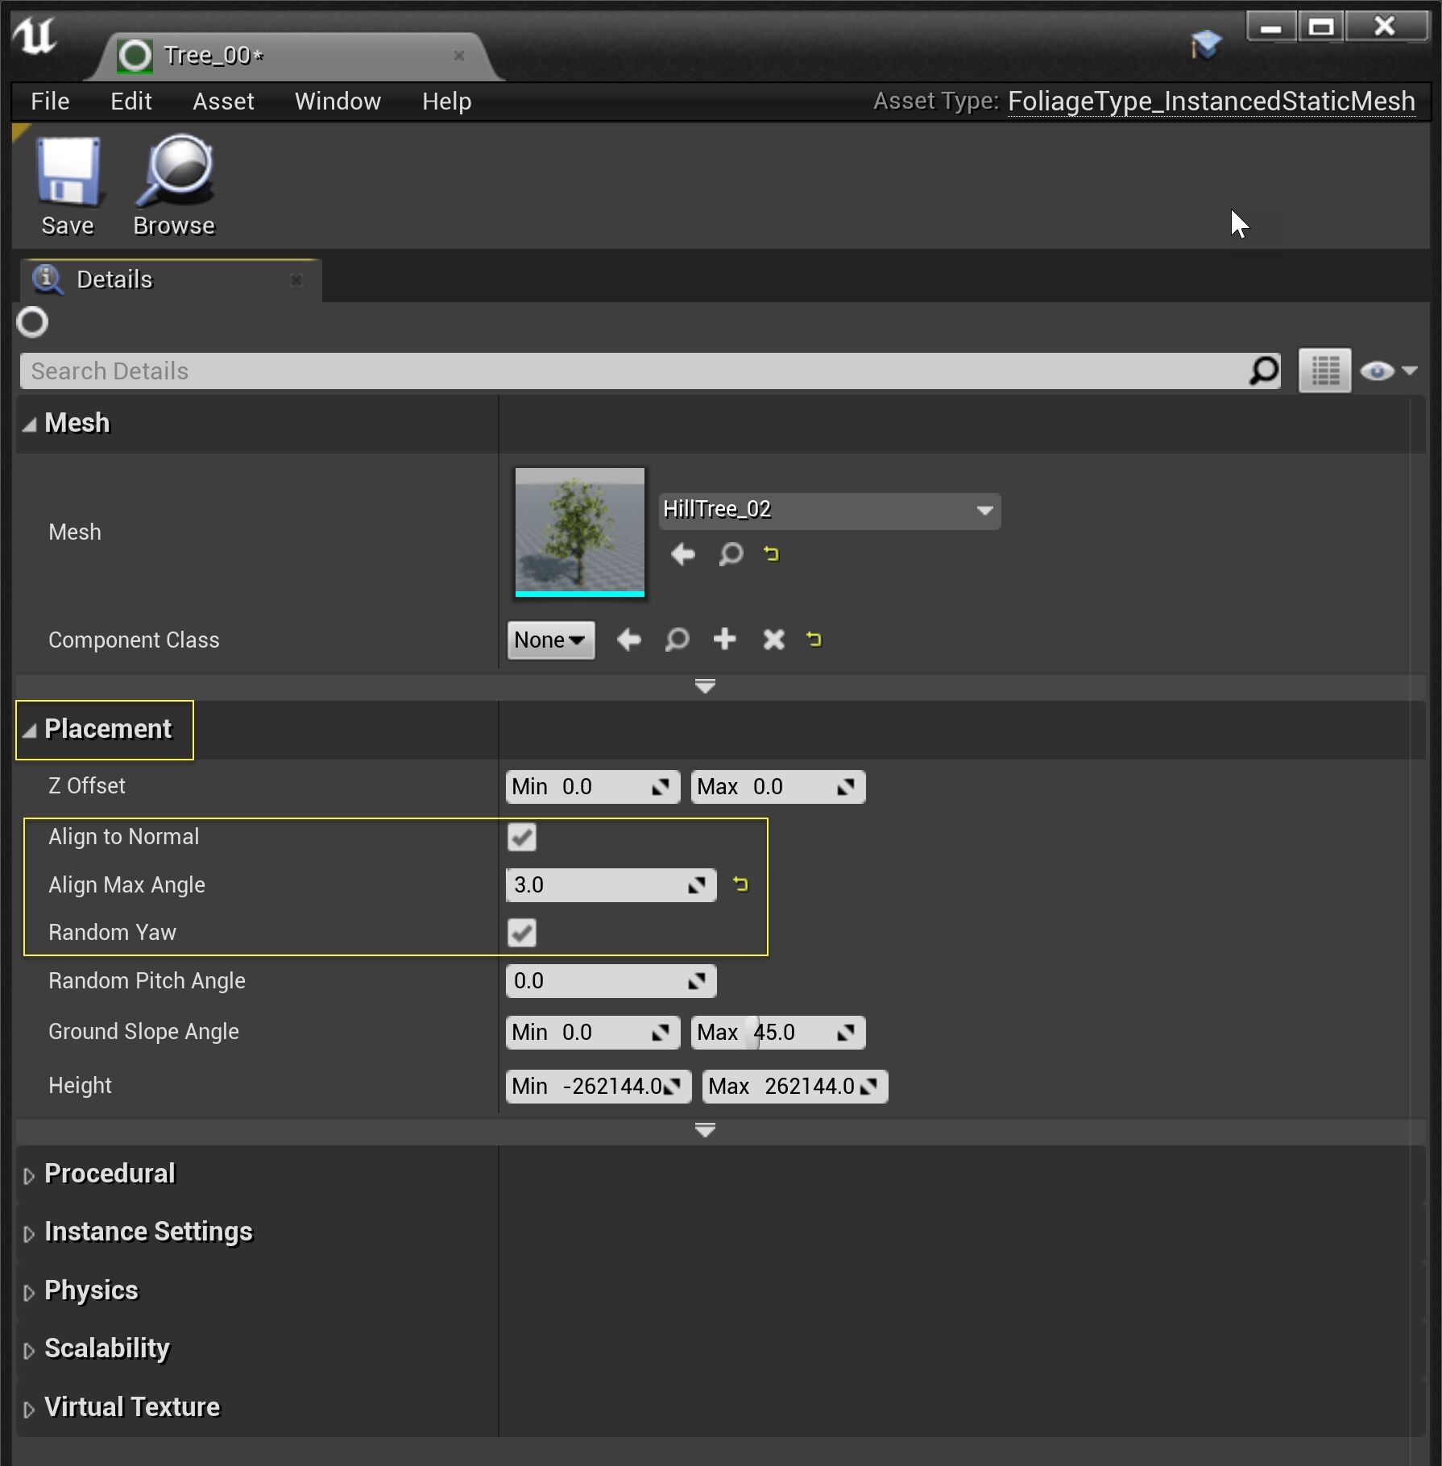Open the tutorials graduation cap icon
1442x1466 pixels.
pyautogui.click(x=1206, y=44)
